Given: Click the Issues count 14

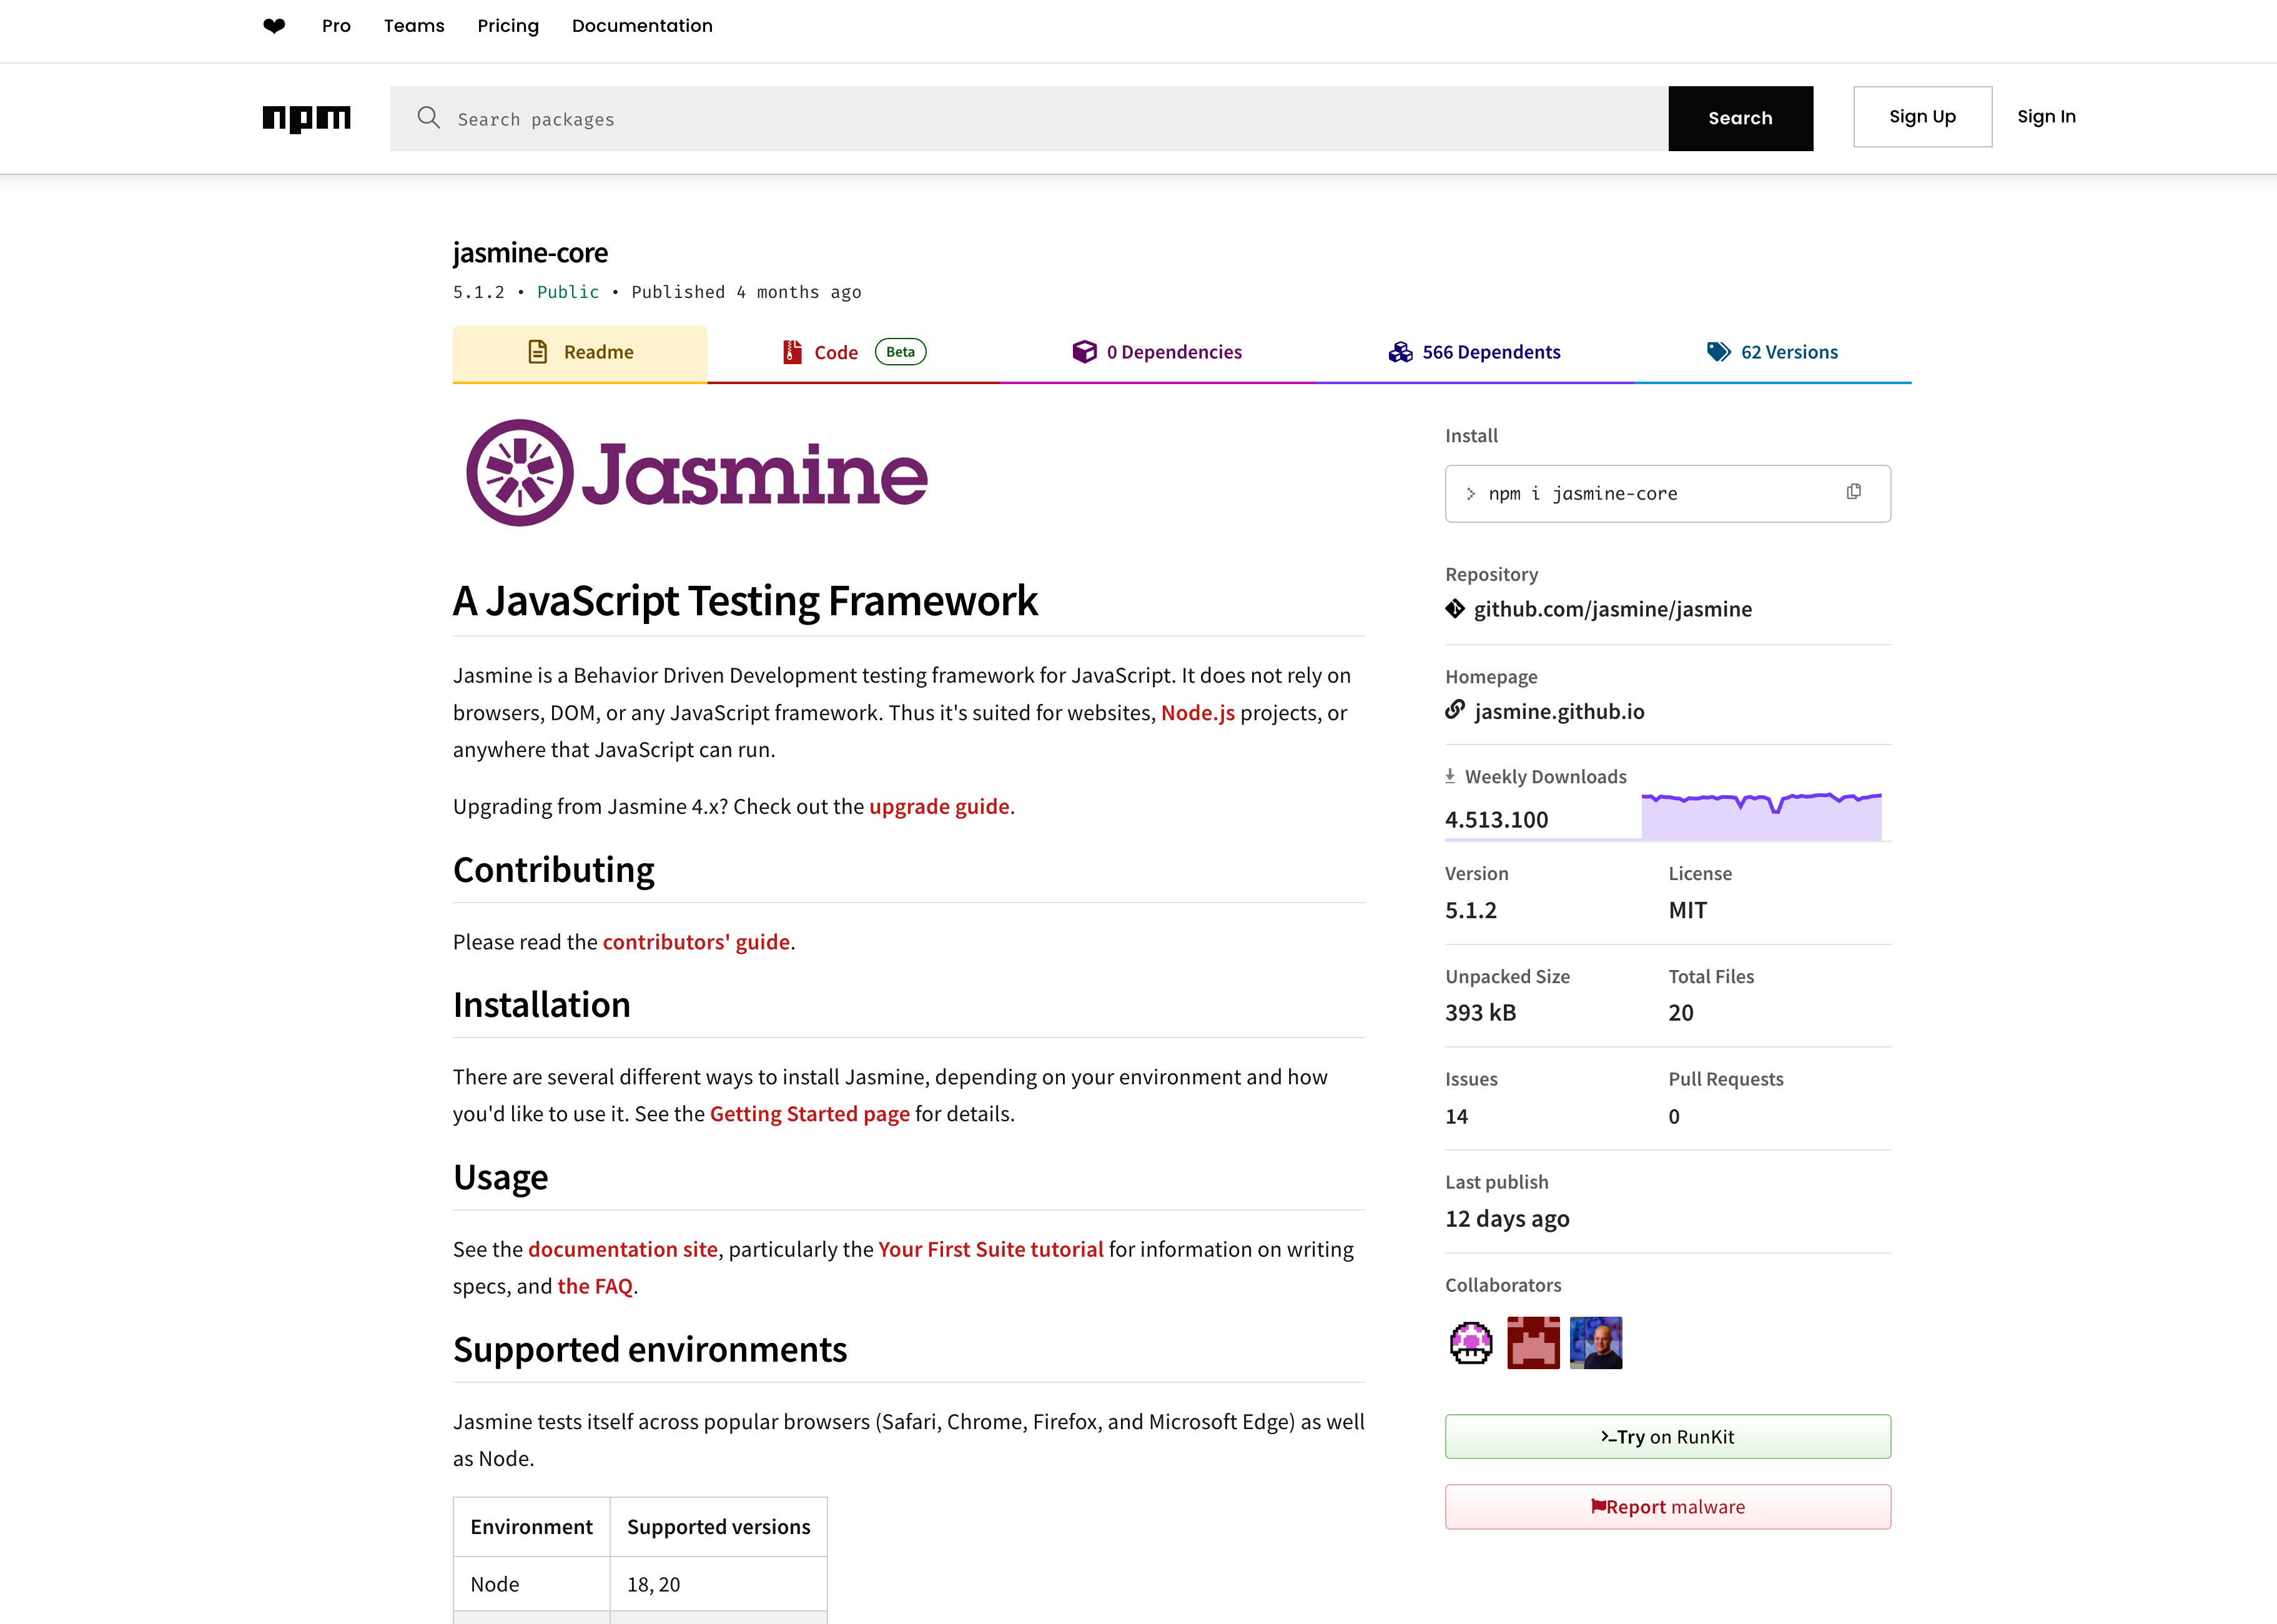Looking at the screenshot, I should click(x=1456, y=1116).
